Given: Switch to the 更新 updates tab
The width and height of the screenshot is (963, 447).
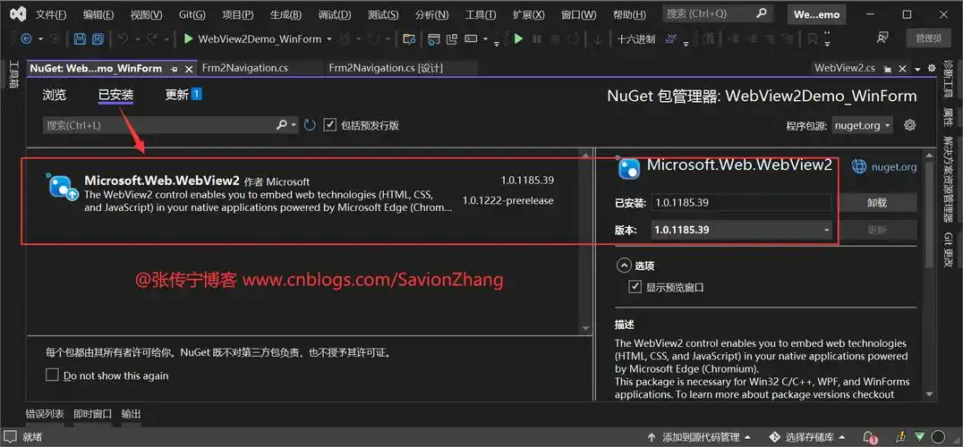Looking at the screenshot, I should [x=183, y=95].
